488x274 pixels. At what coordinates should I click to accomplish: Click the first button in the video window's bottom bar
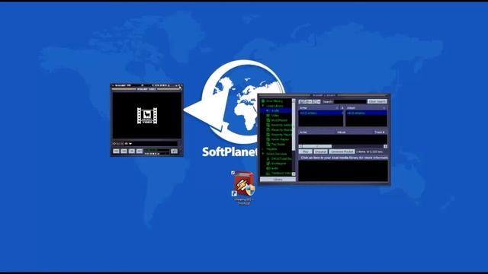click(x=116, y=151)
